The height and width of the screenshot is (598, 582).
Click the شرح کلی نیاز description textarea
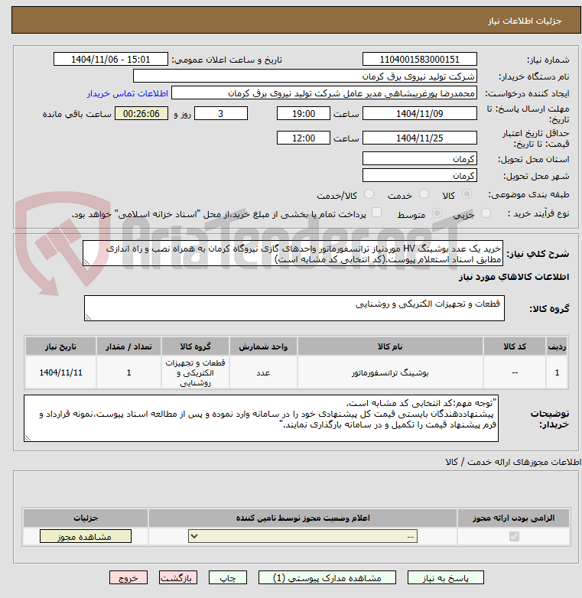pos(293,253)
